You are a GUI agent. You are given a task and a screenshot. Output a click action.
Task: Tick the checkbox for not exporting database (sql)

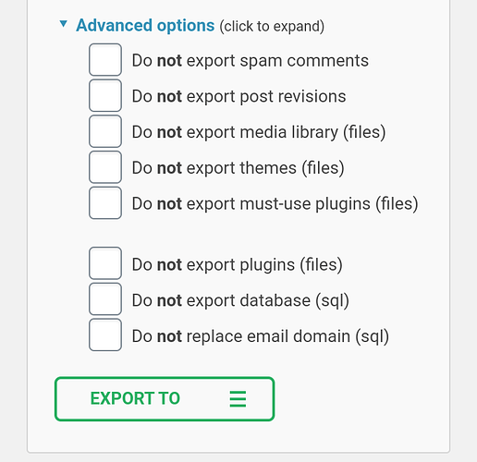point(105,298)
